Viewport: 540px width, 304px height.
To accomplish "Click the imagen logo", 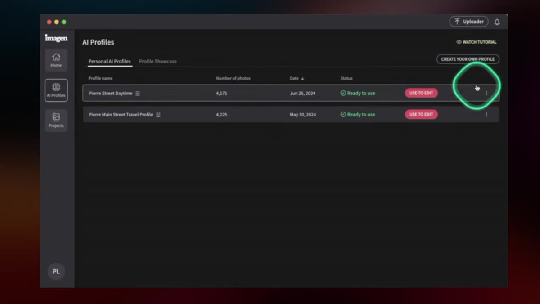I will coord(56,38).
